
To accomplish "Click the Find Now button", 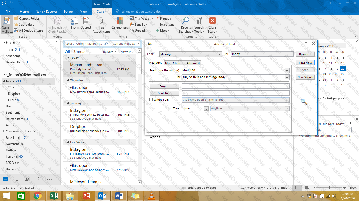I will 305,63.
